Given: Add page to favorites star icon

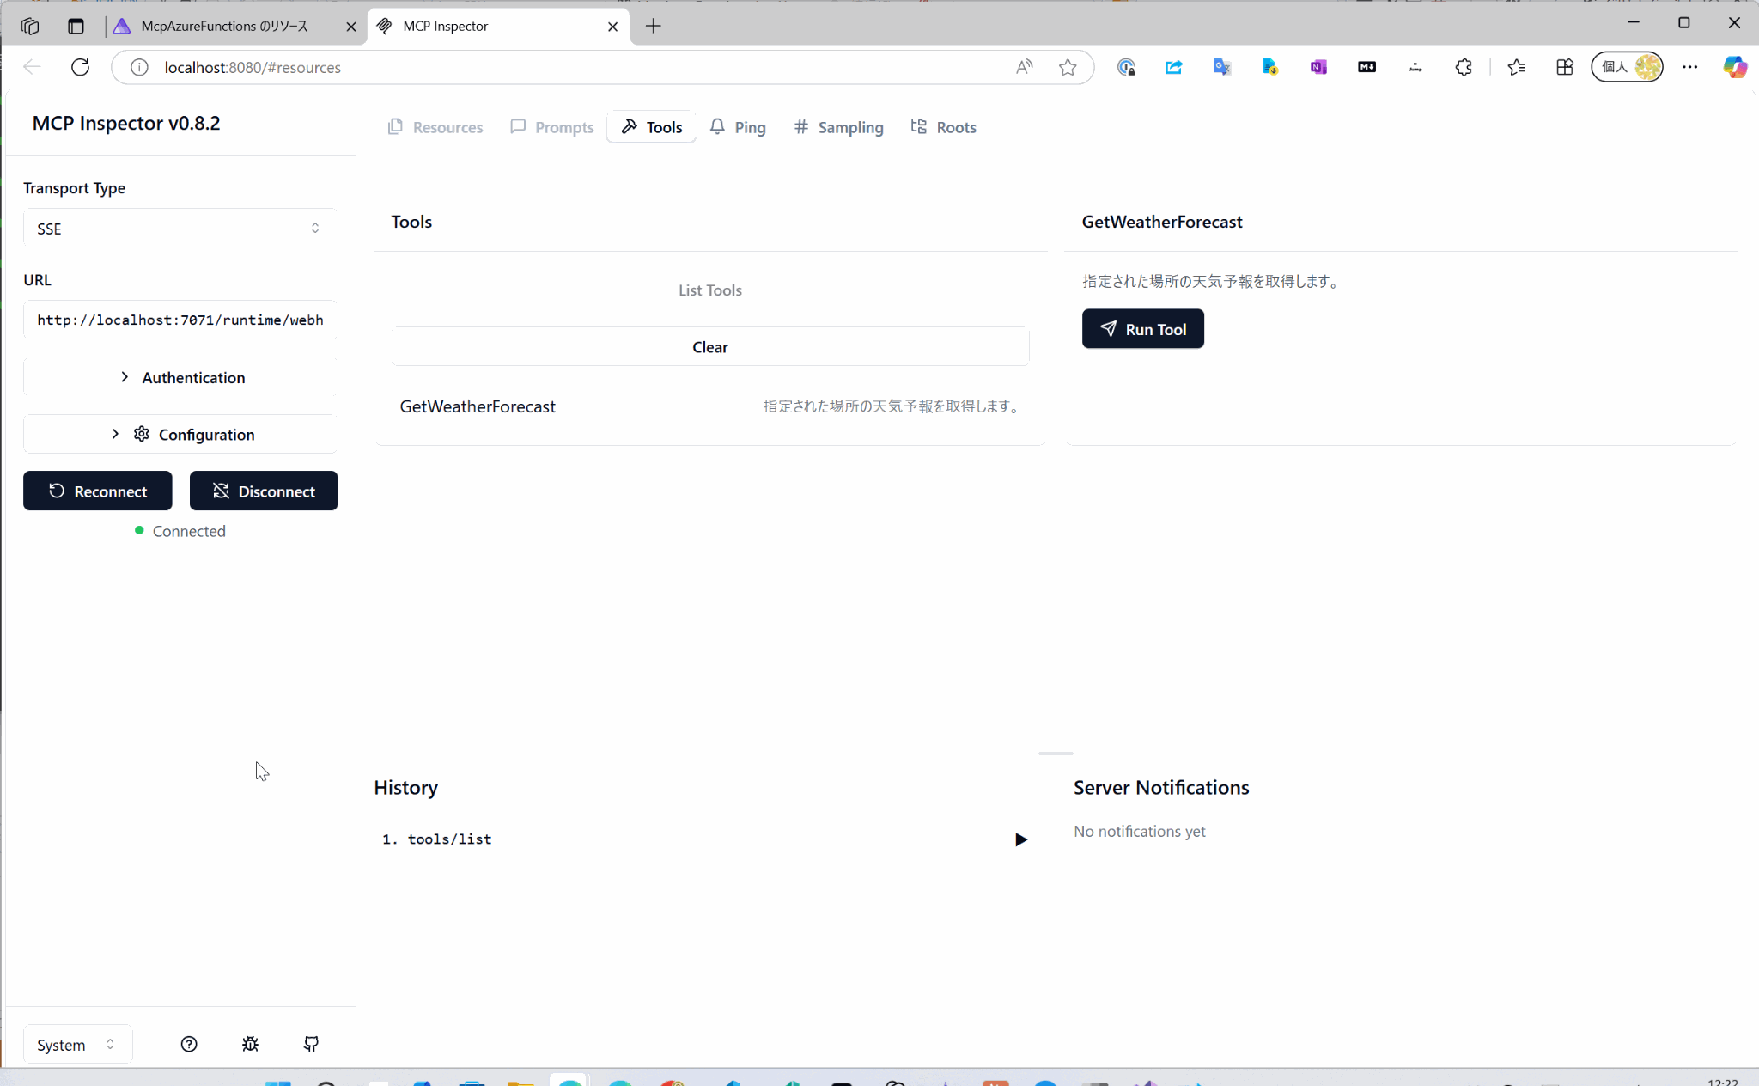Looking at the screenshot, I should point(1068,67).
